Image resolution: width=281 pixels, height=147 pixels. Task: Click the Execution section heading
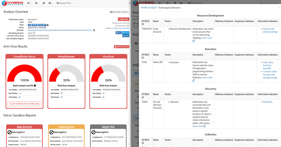[x=210, y=49]
